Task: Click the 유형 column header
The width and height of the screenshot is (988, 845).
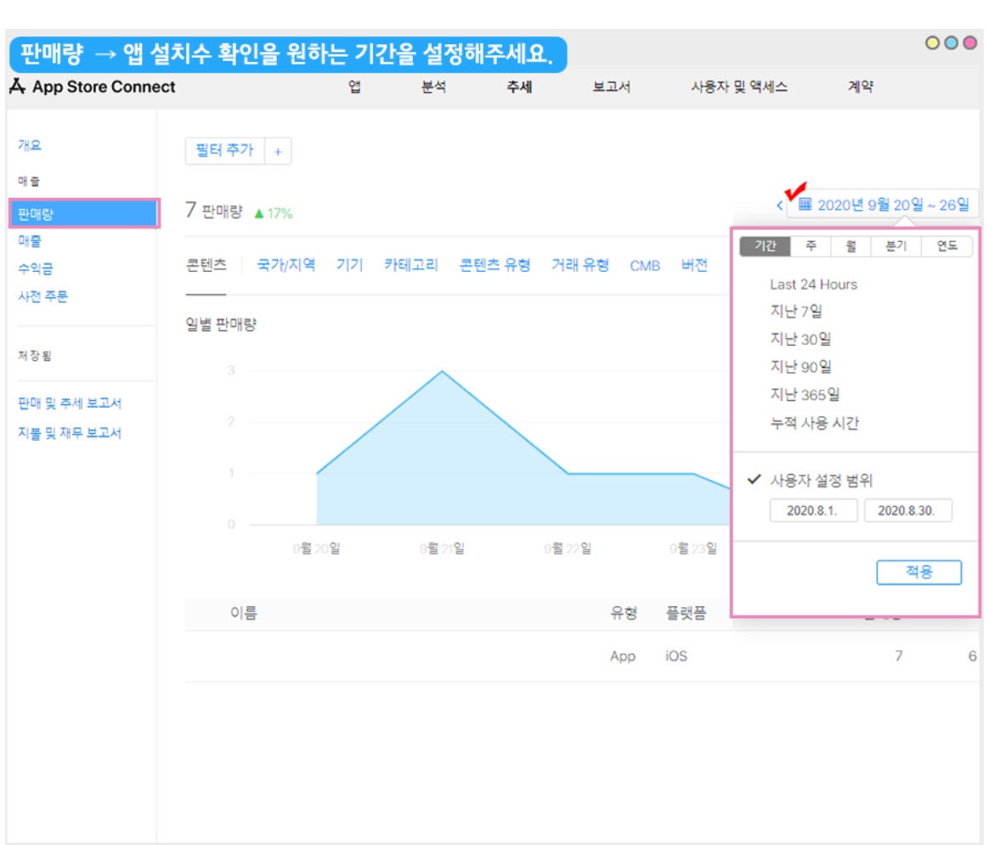Action: (x=624, y=612)
